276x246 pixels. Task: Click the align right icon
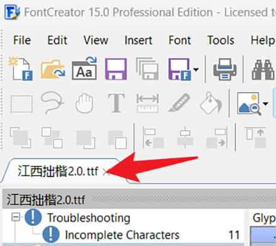(x=217, y=137)
